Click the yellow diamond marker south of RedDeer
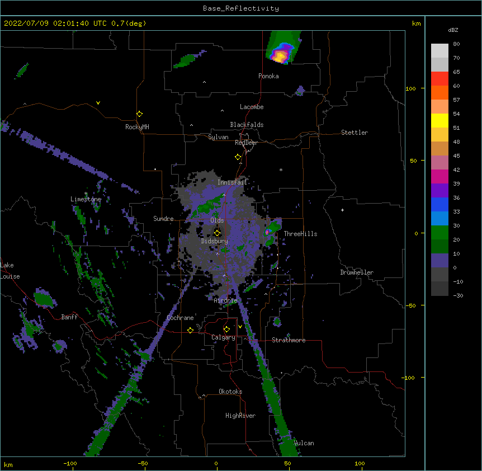Screen dimensions: 482x471 click(x=238, y=157)
